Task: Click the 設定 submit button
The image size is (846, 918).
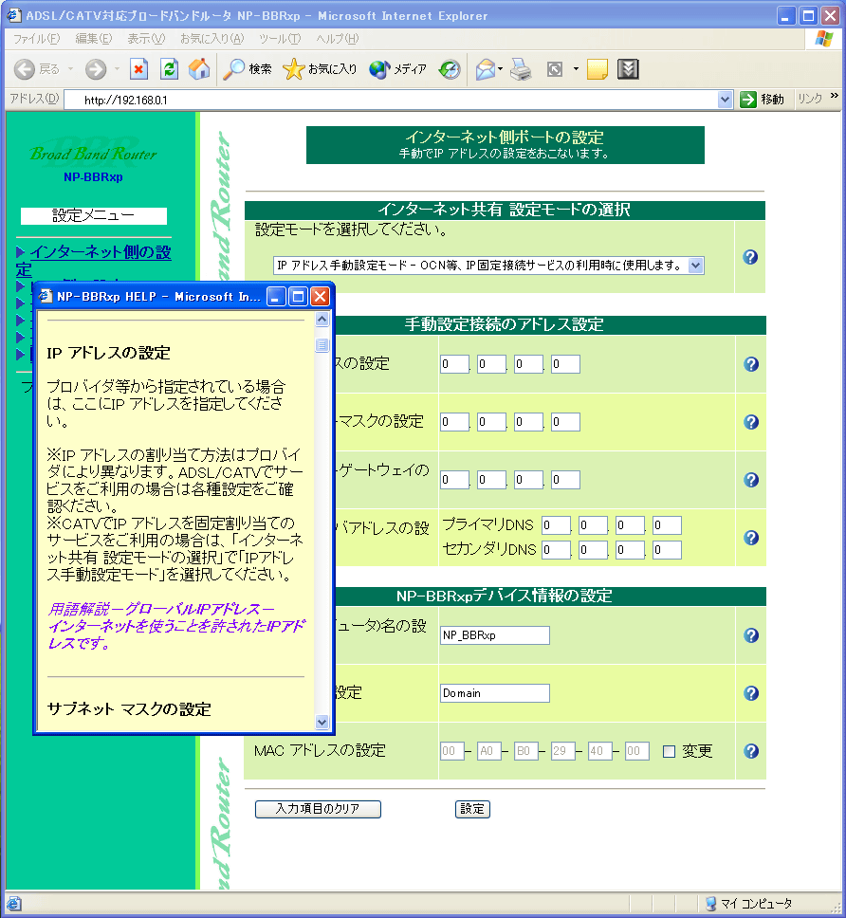Action: pyautogui.click(x=472, y=809)
